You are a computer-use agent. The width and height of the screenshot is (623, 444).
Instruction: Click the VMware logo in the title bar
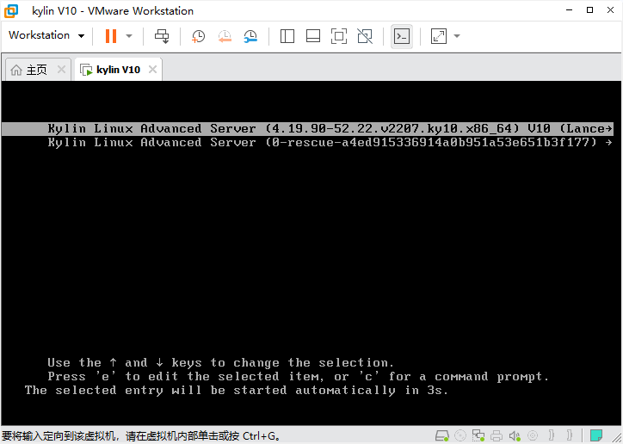point(11,10)
